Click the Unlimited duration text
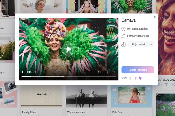The height and width of the screenshot is (116, 175). 137,29
